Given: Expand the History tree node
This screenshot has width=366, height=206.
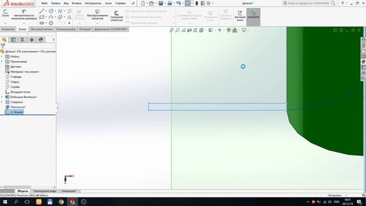Looking at the screenshot, I should [2, 57].
